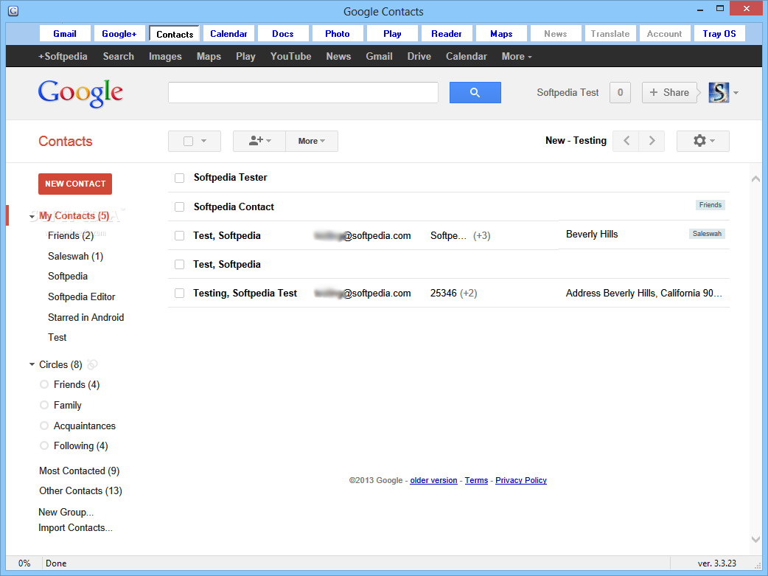
Task: Expand the More menu in black bar
Action: point(517,57)
